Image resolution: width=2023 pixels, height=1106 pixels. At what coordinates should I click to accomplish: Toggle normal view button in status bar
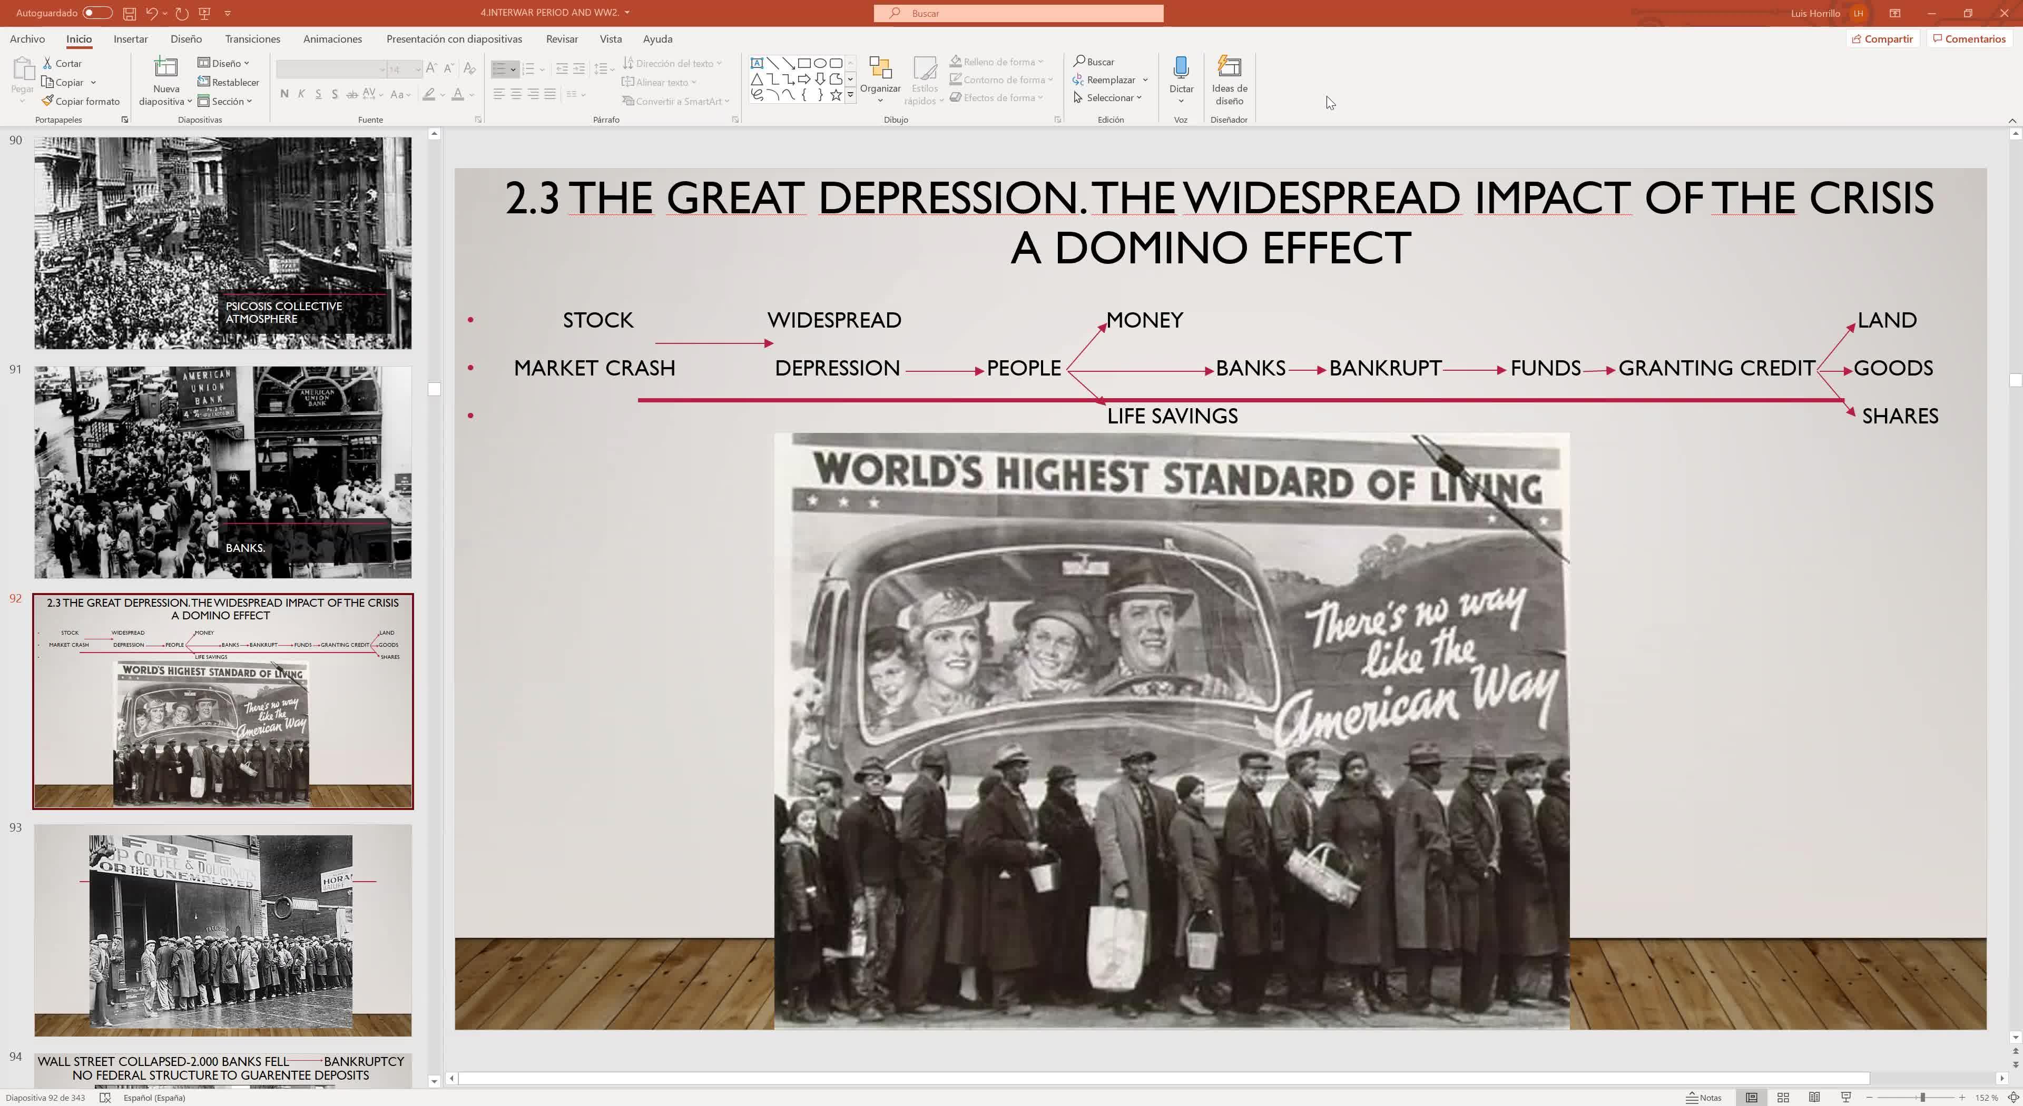1751,1098
